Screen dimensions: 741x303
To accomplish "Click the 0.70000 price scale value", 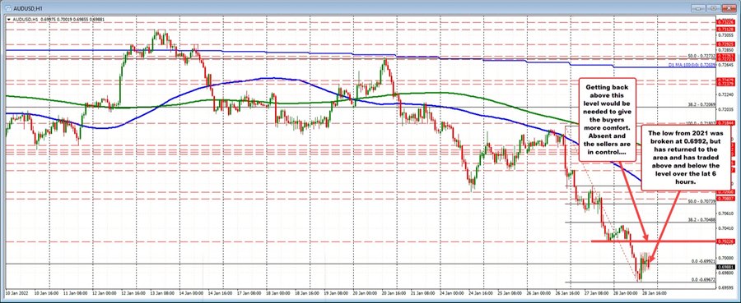I will (x=726, y=258).
